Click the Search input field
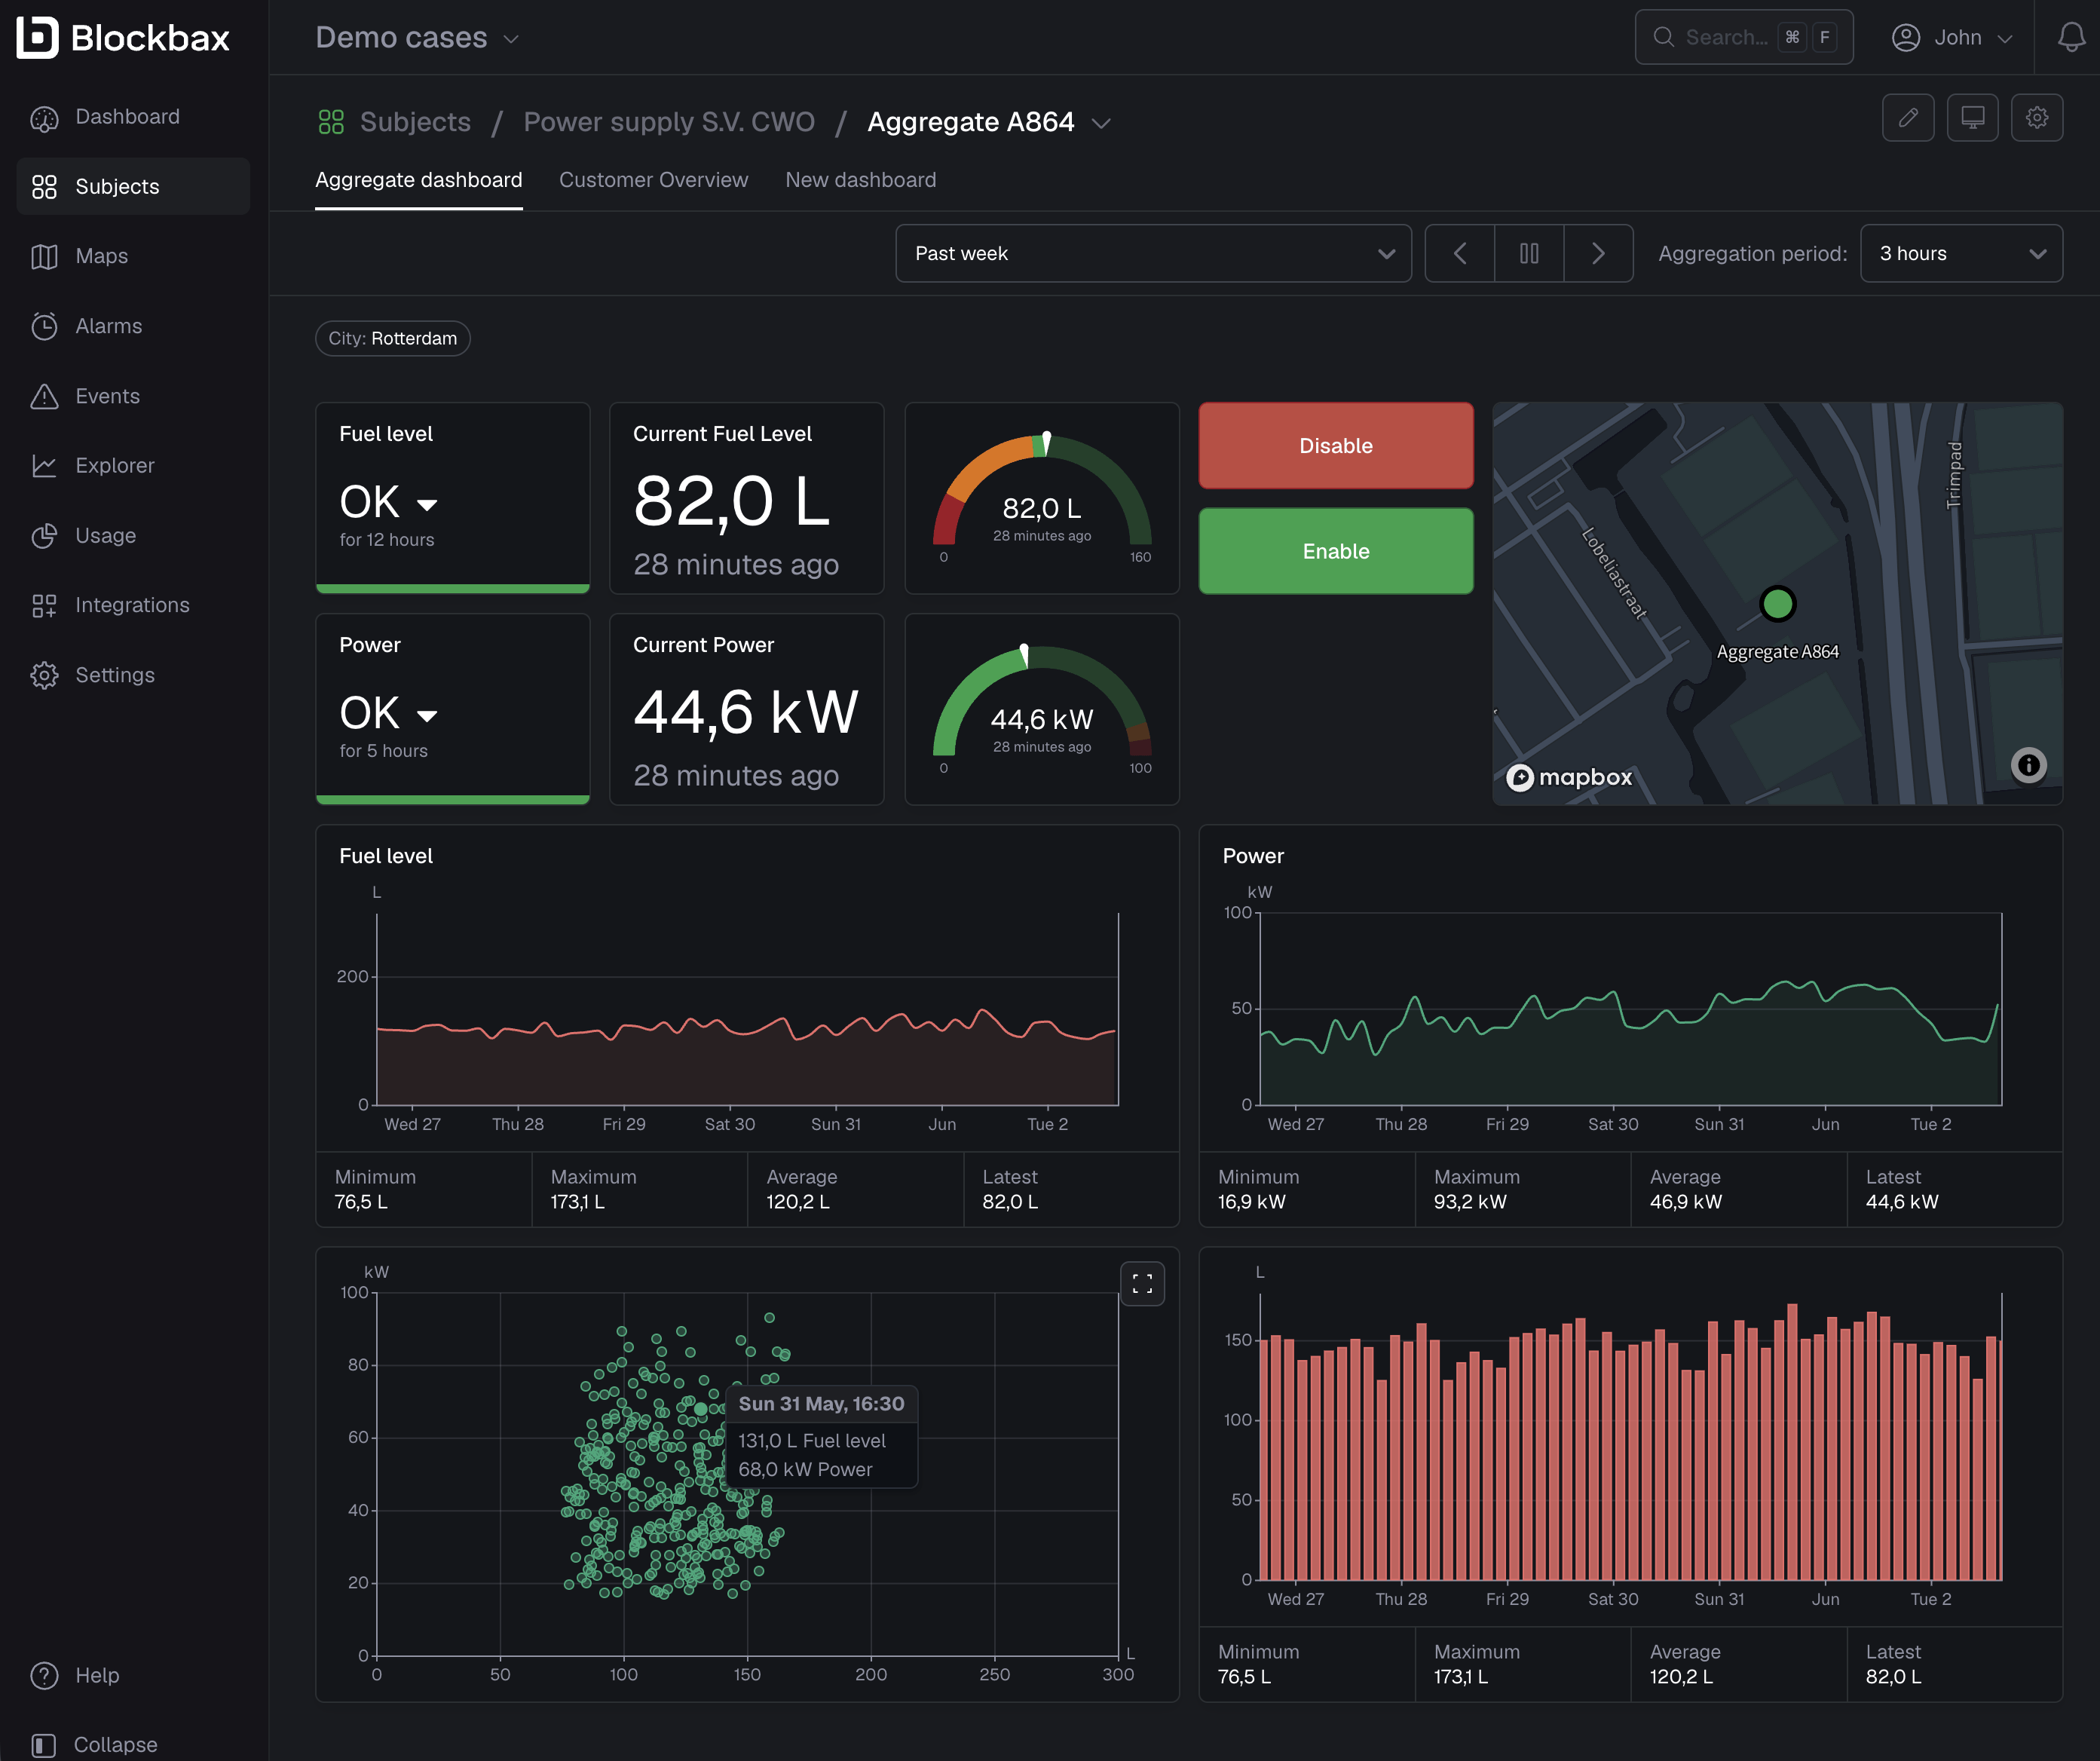This screenshot has width=2100, height=1761. pyautogui.click(x=1743, y=37)
